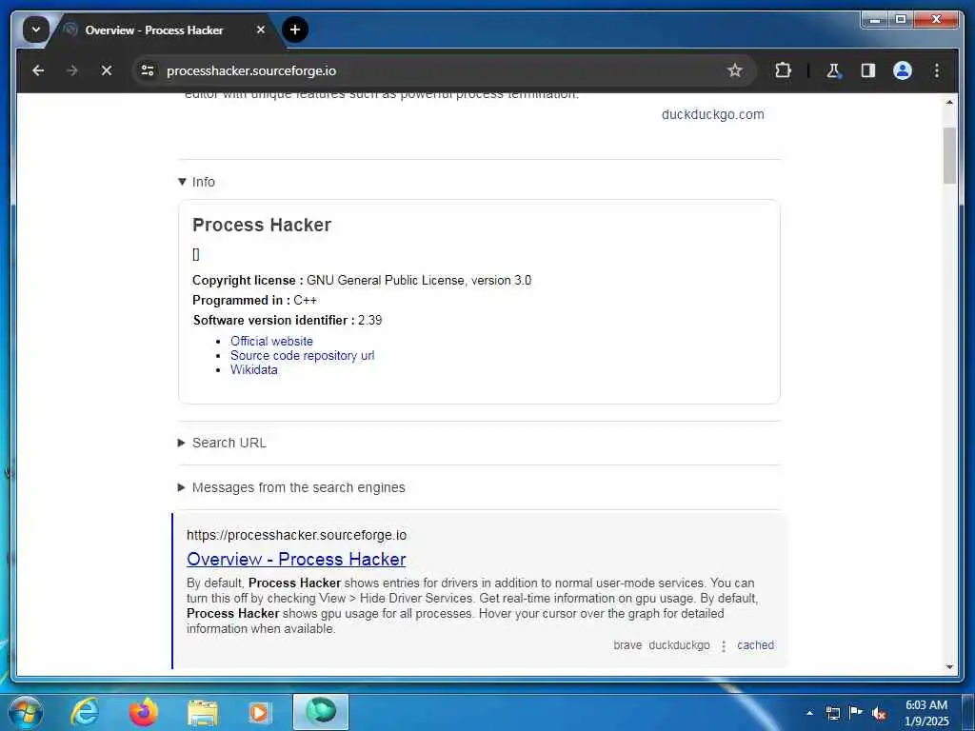975x731 pixels.
Task: Launch Internet Explorer from the taskbar
Action: click(85, 712)
